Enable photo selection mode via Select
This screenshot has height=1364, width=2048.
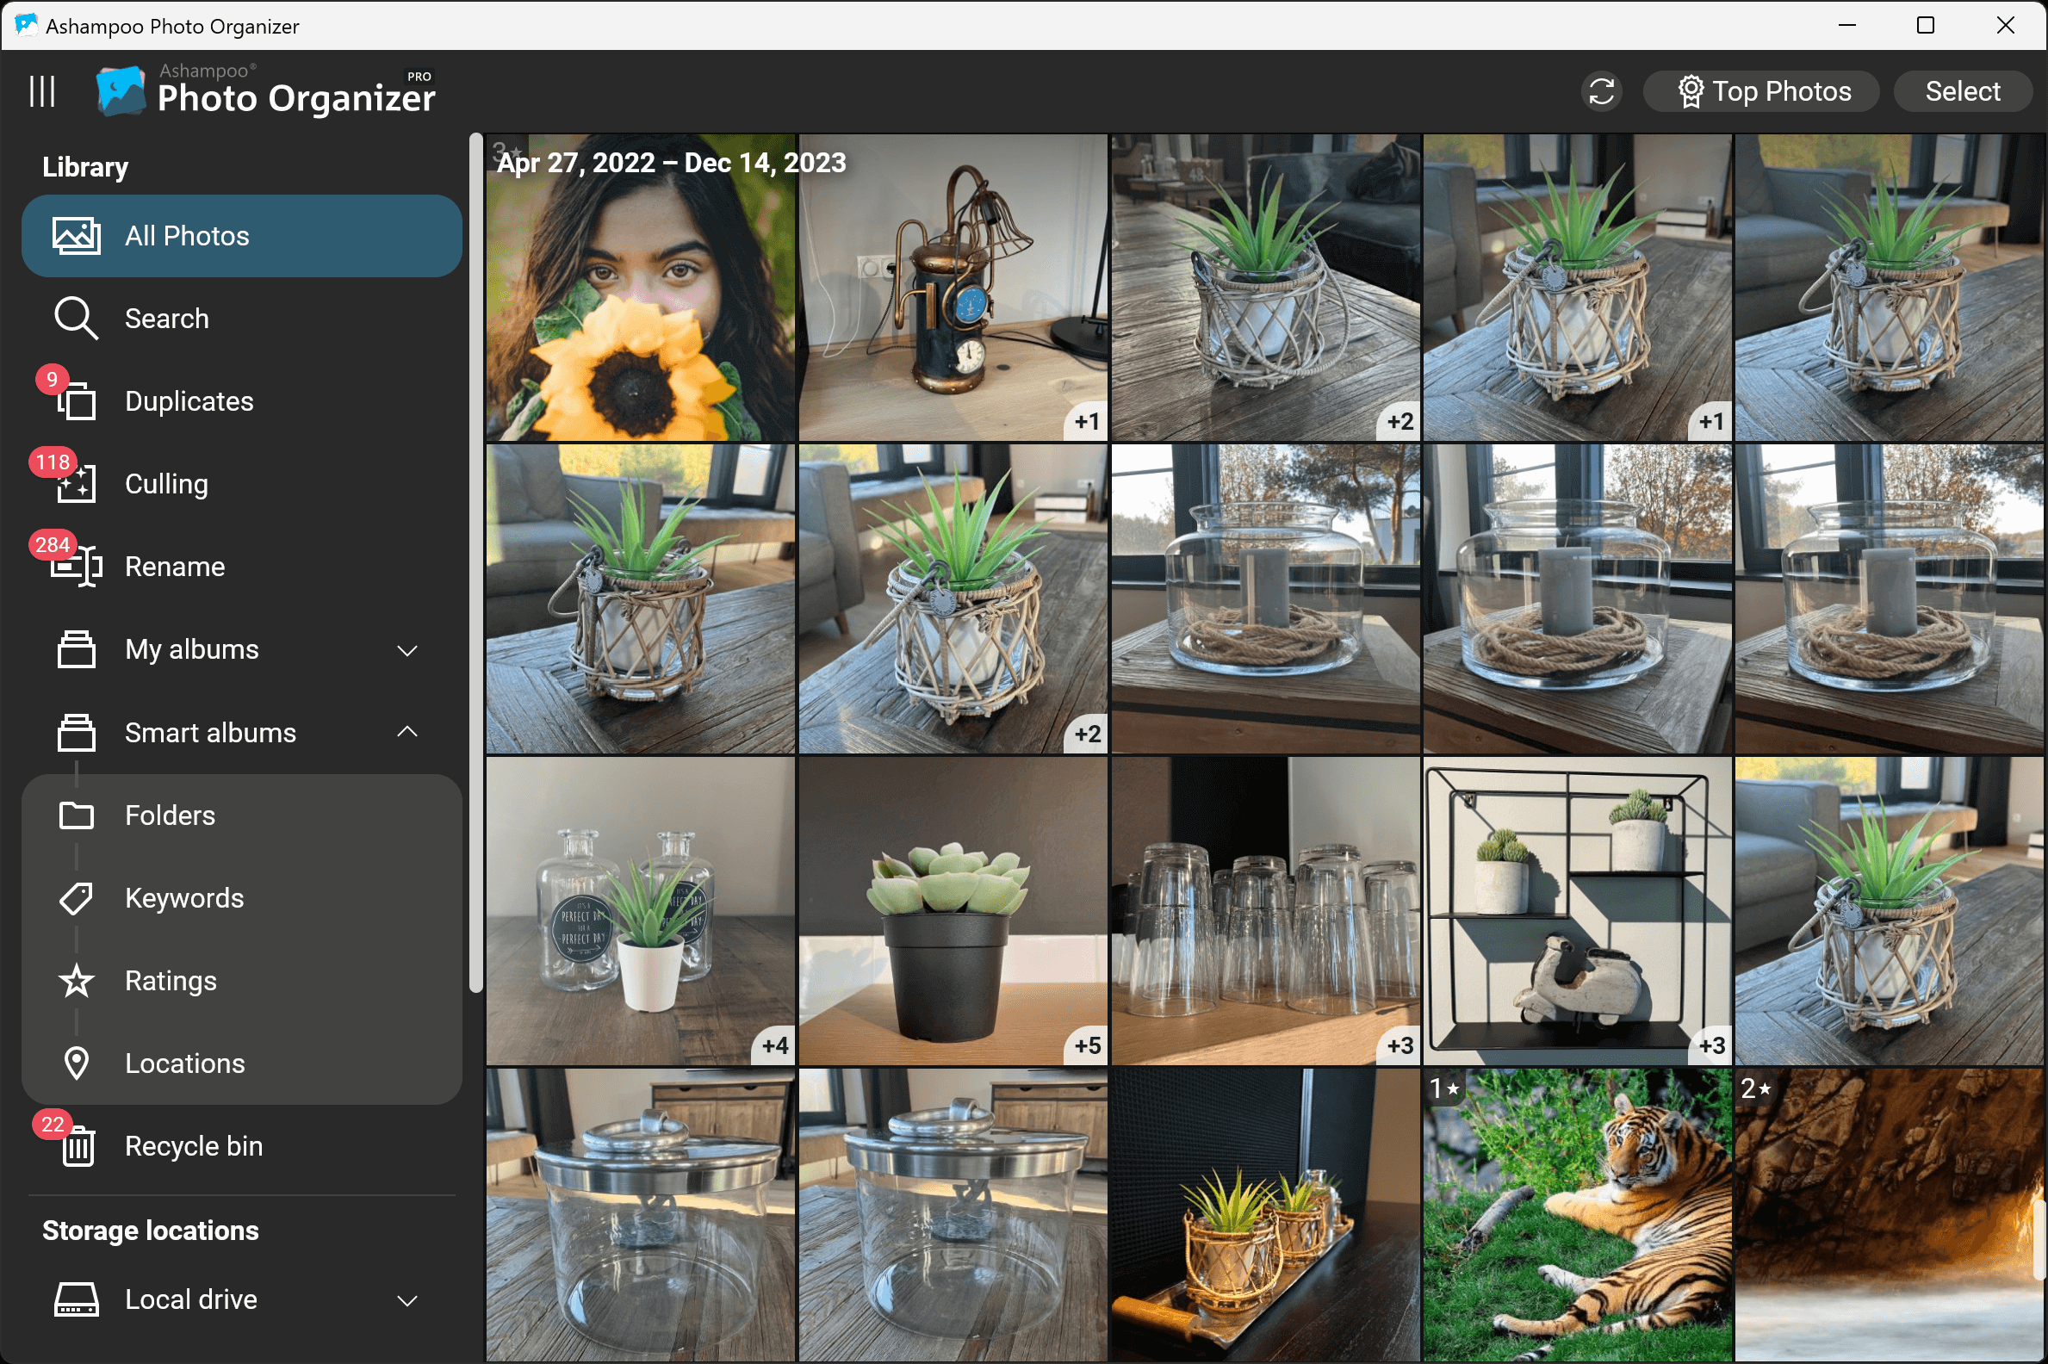coord(1962,90)
